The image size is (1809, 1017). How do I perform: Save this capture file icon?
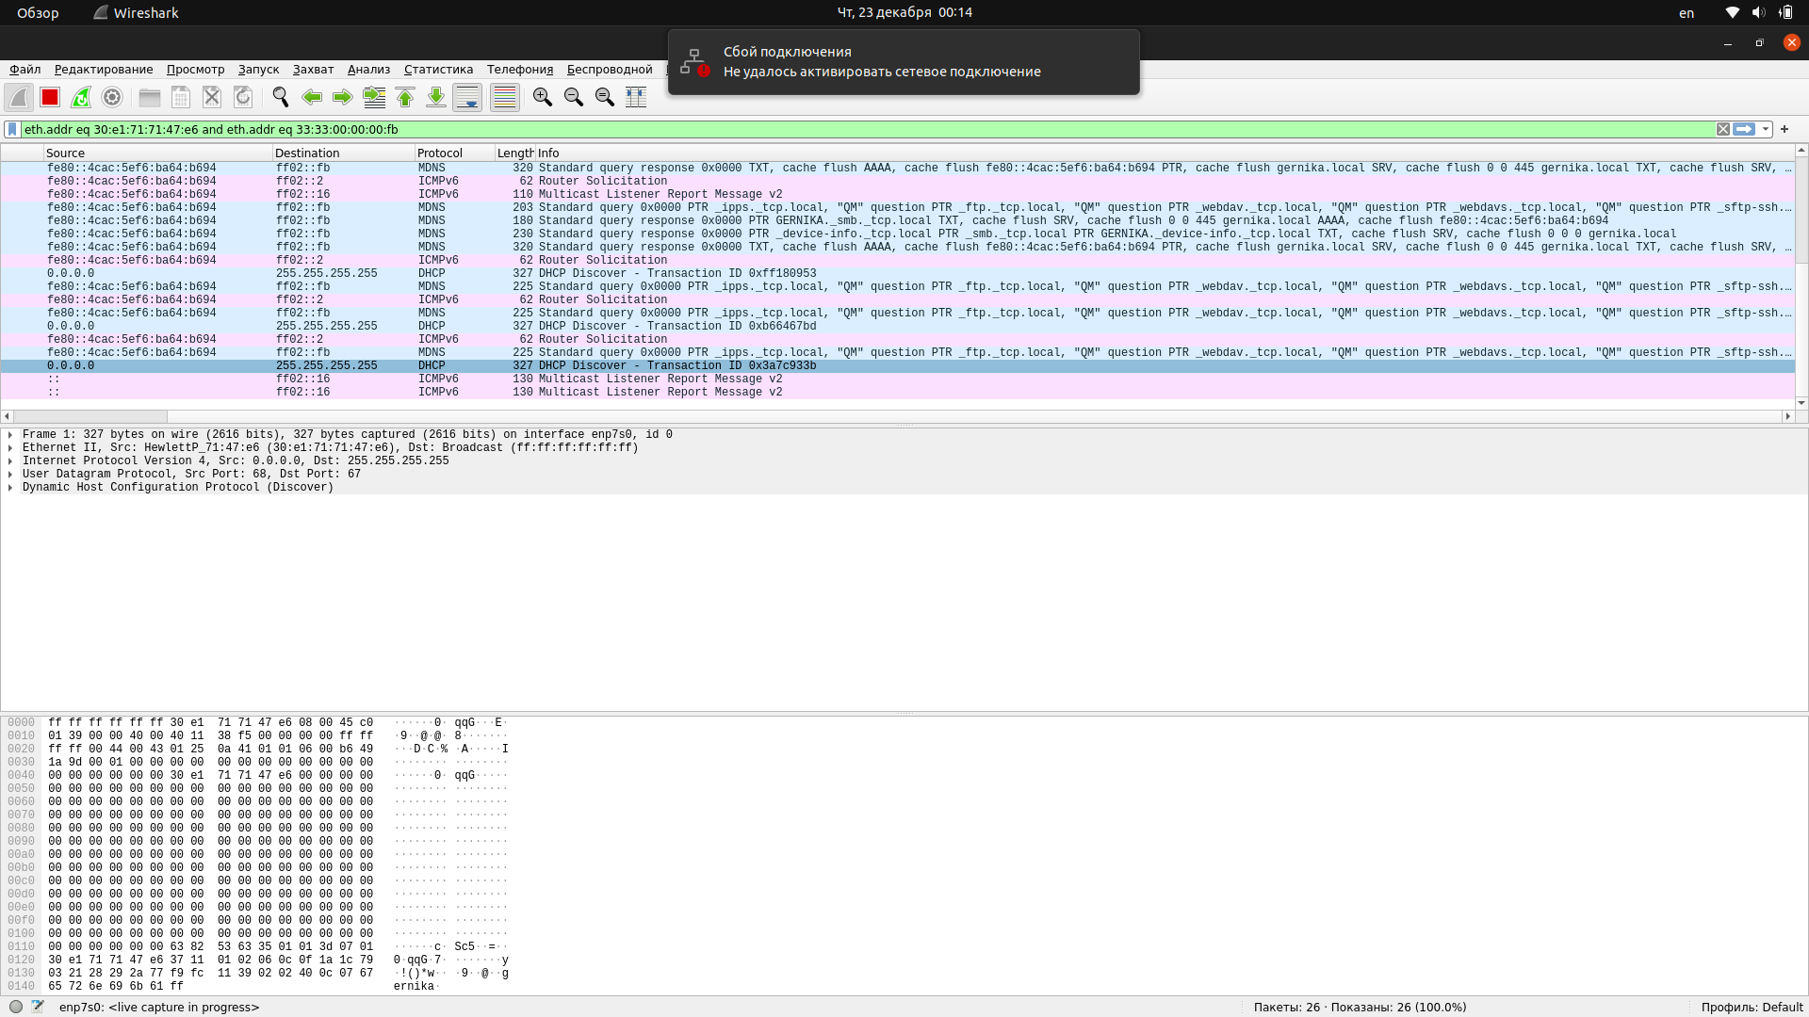pos(181,97)
